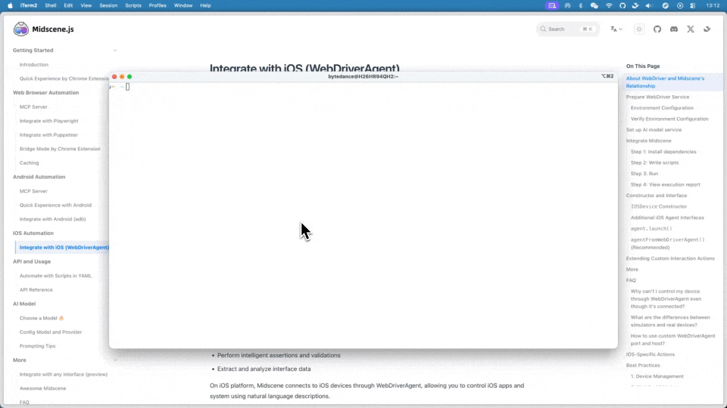Image resolution: width=727 pixels, height=408 pixels.
Task: Open Automate with Scripts in YAML page
Action: coord(55,275)
